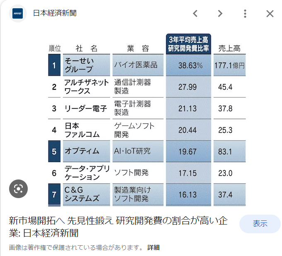Click the 製造業向けソフト開発 business cell

pos(138,194)
